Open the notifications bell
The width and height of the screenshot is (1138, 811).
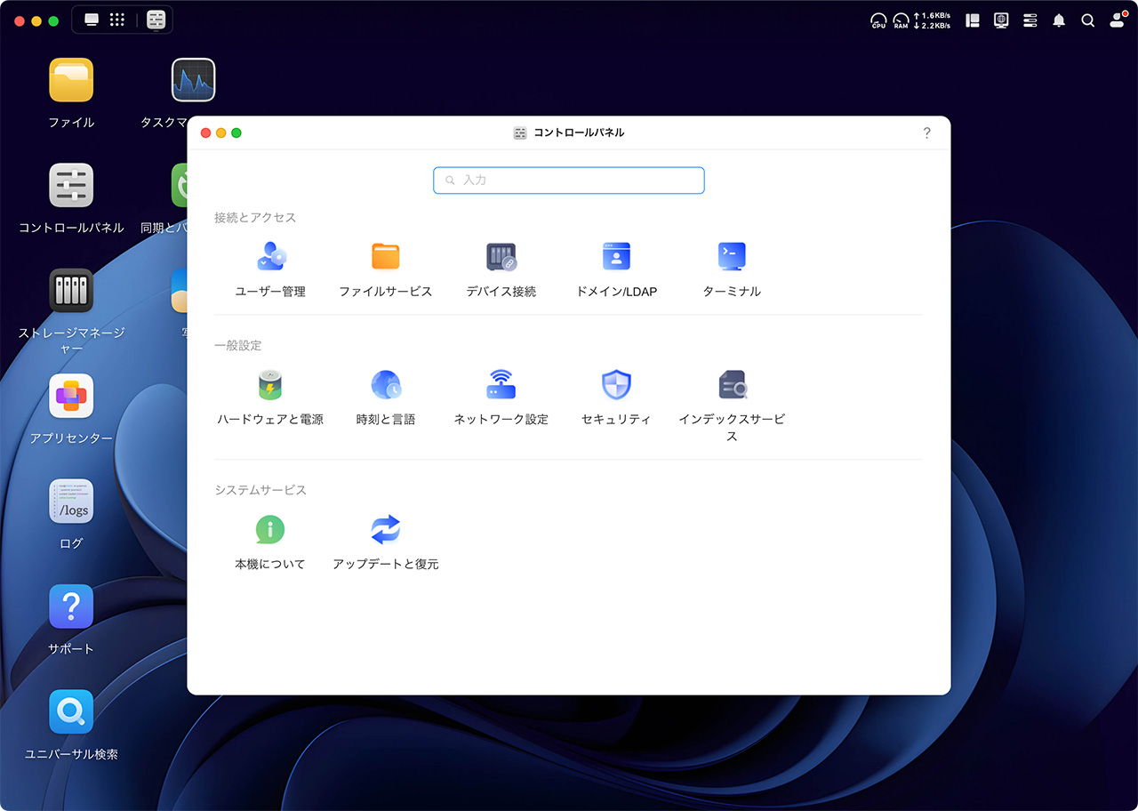pos(1058,20)
